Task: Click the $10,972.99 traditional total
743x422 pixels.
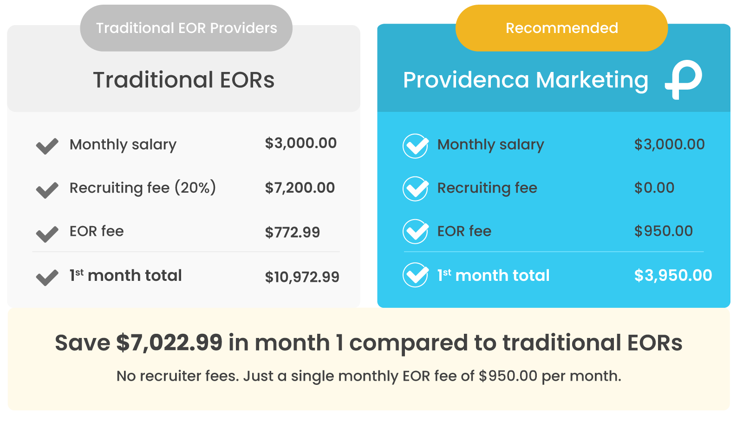Action: click(x=302, y=277)
